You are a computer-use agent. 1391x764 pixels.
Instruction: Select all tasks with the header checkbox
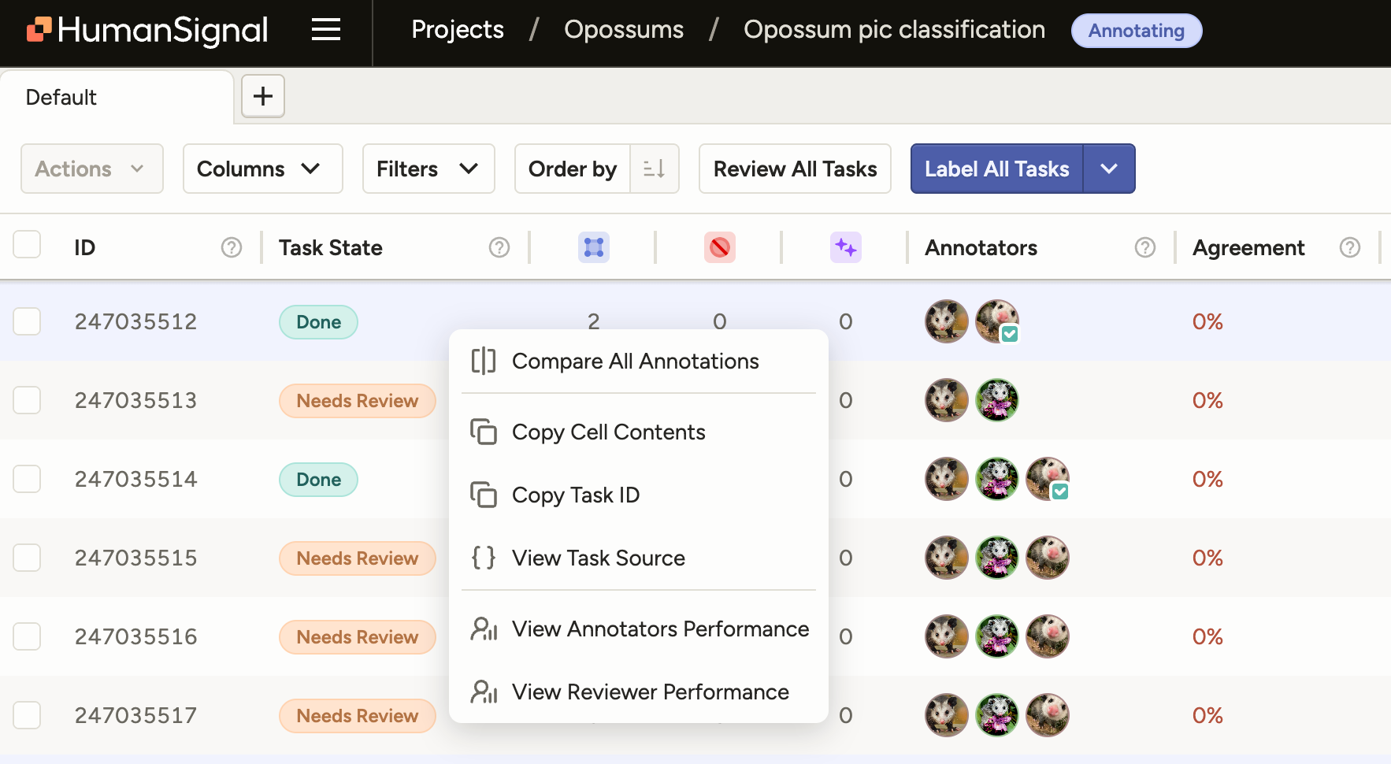[27, 244]
